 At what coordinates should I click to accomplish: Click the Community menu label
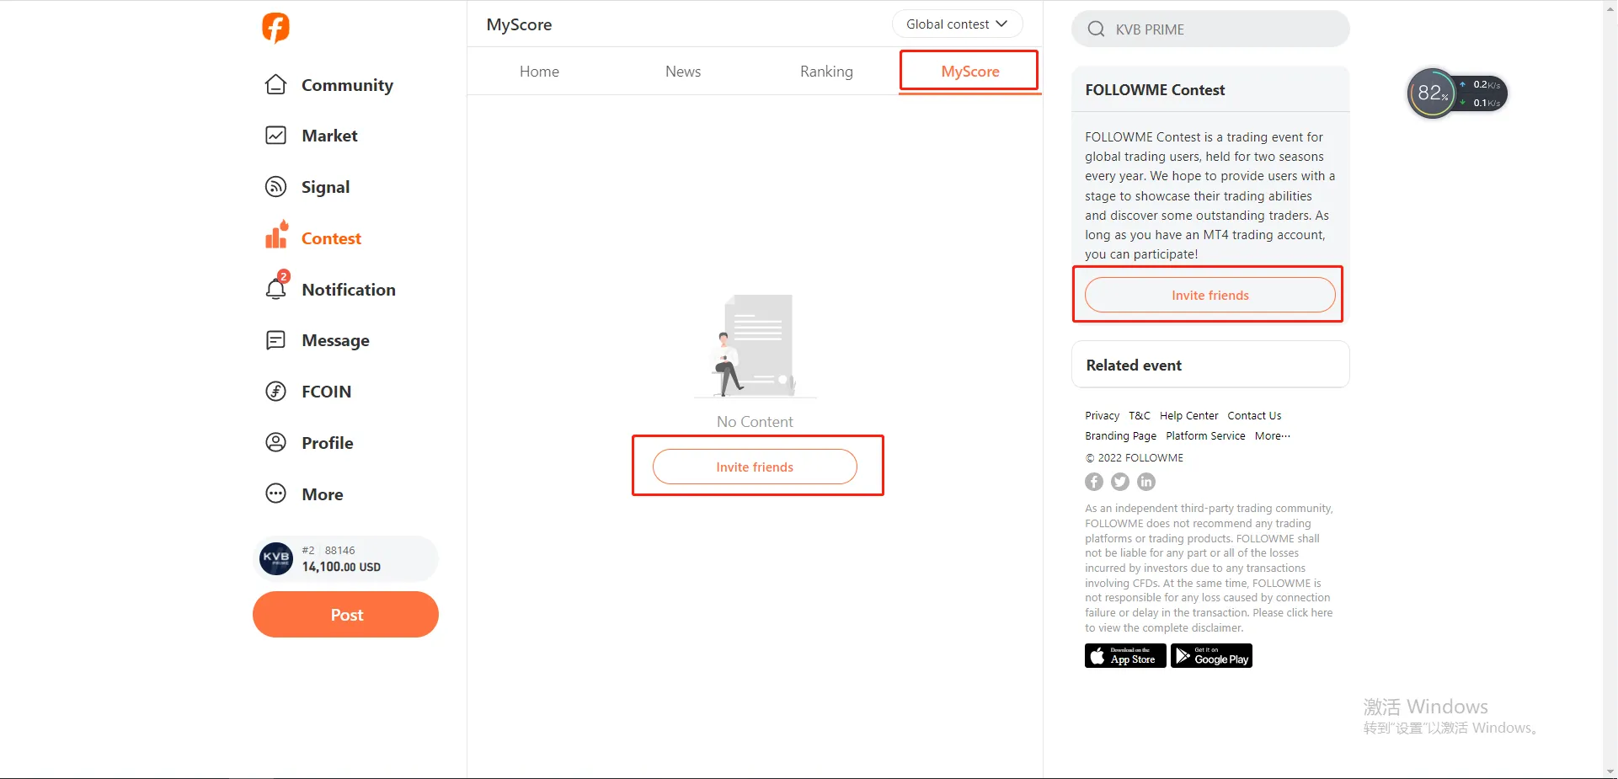[347, 85]
